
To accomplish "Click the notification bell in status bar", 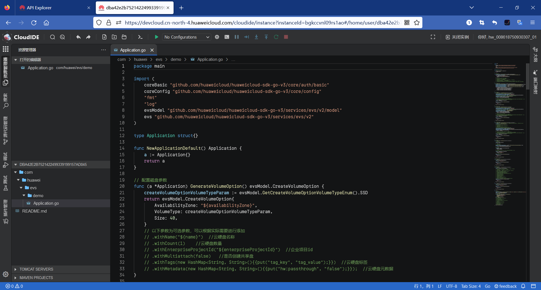I will pos(523,286).
